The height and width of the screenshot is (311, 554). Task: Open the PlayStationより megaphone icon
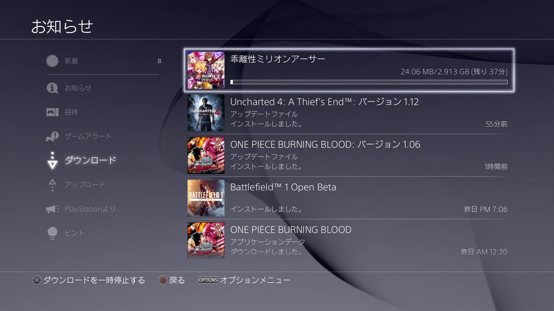(52, 209)
